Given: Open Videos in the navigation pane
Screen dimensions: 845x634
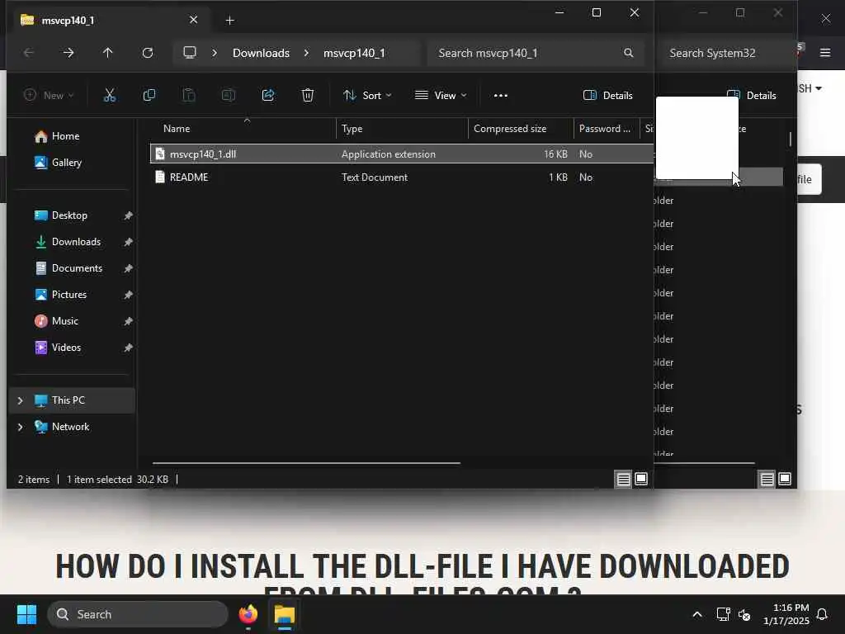Looking at the screenshot, I should (x=66, y=348).
